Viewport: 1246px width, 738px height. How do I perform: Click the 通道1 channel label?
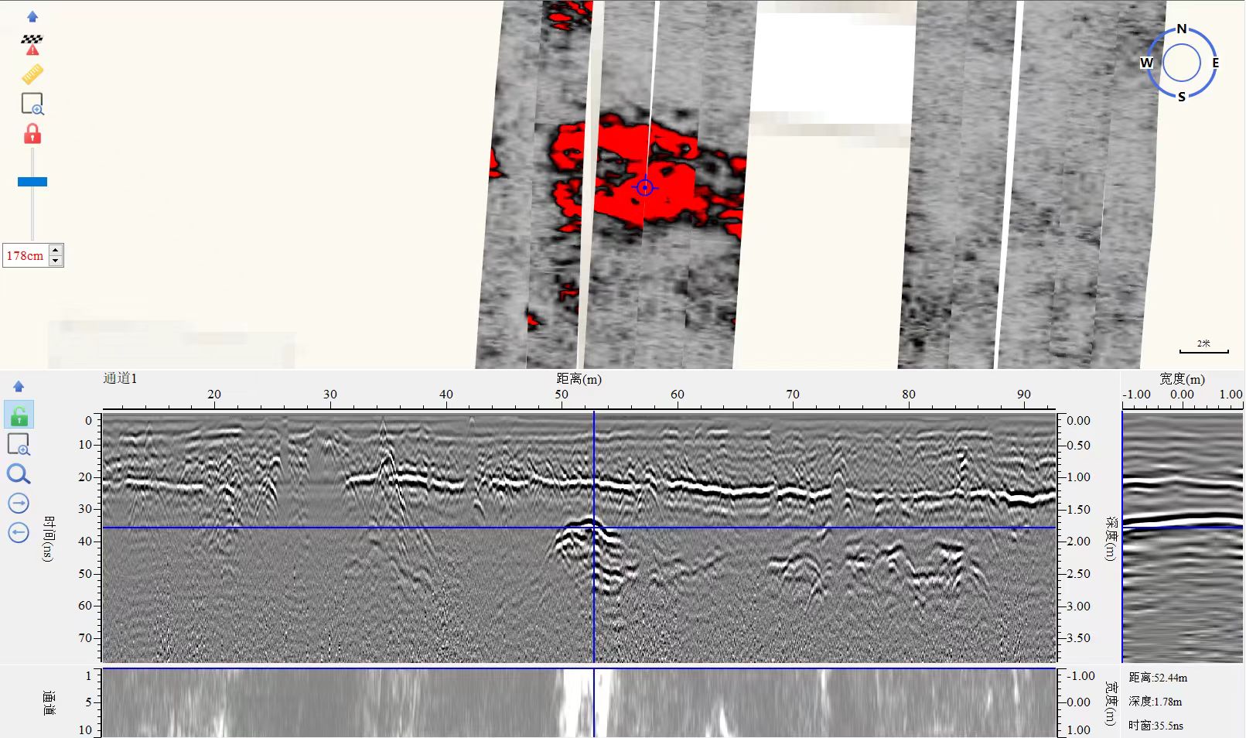tap(120, 378)
